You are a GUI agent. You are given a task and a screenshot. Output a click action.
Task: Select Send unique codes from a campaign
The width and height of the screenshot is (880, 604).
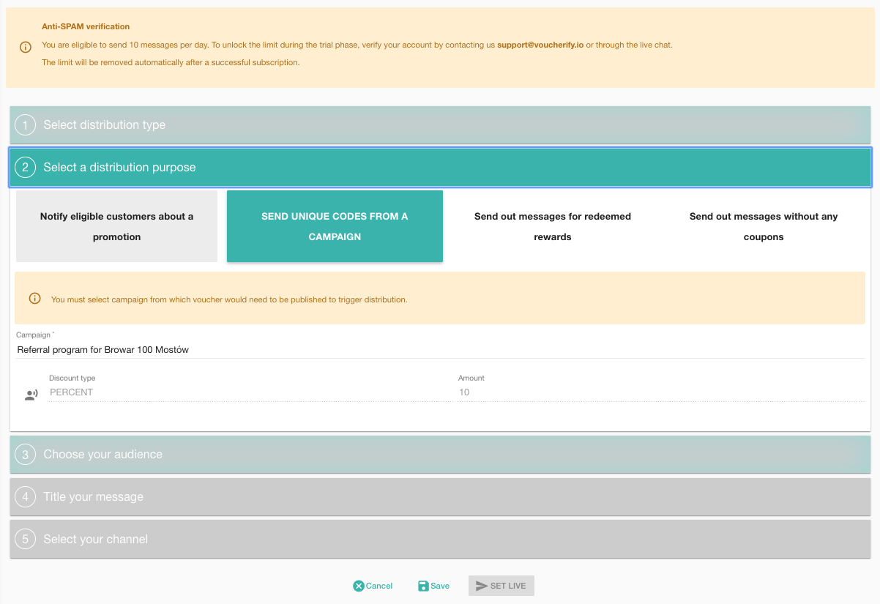(x=335, y=226)
